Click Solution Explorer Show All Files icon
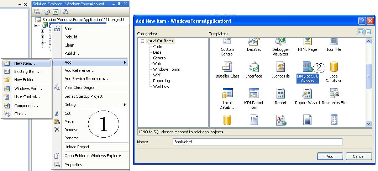 click(47, 12)
